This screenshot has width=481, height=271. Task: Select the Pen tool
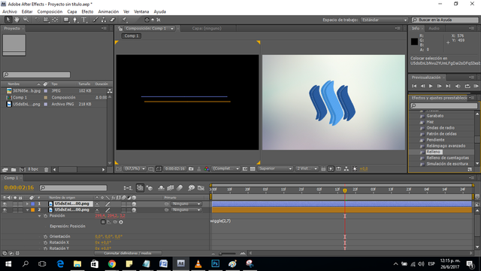75,20
